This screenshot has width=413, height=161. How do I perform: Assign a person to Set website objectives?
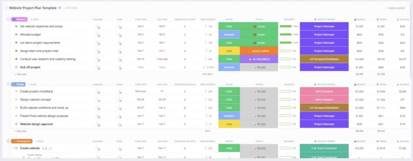point(97,26)
